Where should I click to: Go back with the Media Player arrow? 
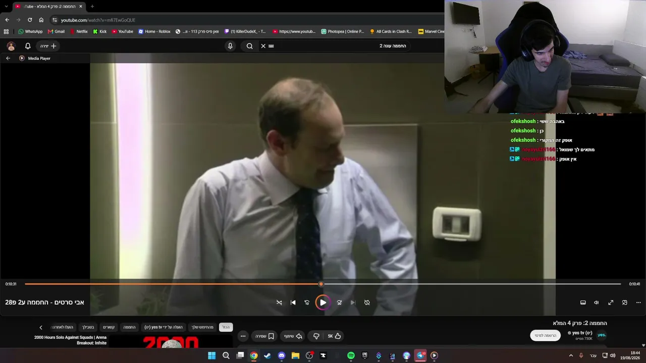(8, 58)
